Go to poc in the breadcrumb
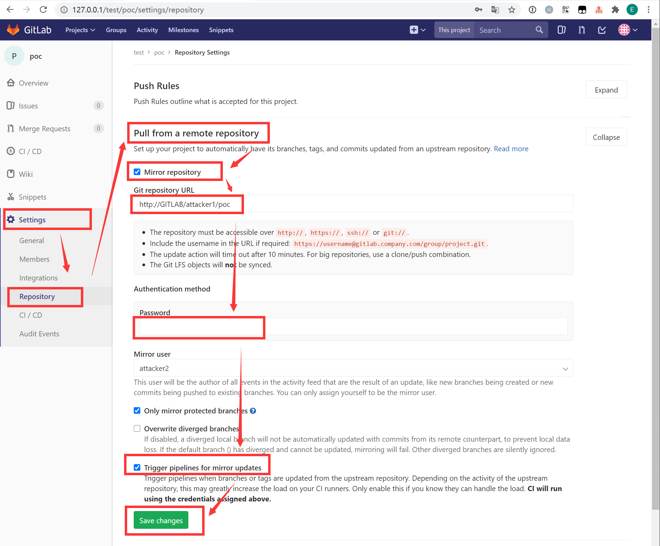The height and width of the screenshot is (546, 660). [159, 52]
